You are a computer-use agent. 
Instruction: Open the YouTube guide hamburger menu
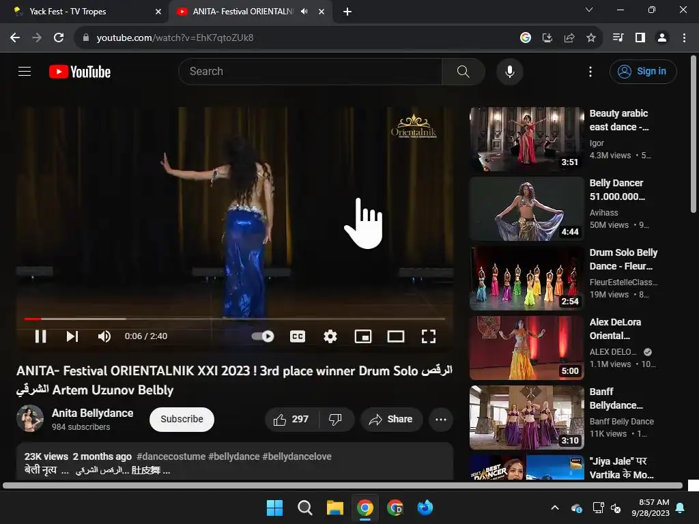[x=25, y=71]
